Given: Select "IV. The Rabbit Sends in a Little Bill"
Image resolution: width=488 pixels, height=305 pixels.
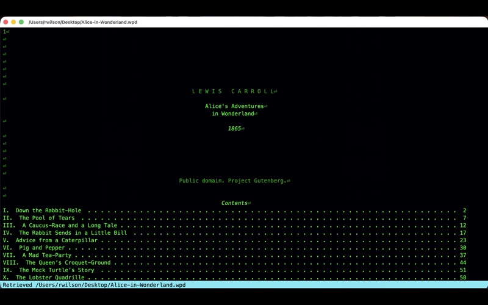Looking at the screenshot, I should [x=65, y=233].
